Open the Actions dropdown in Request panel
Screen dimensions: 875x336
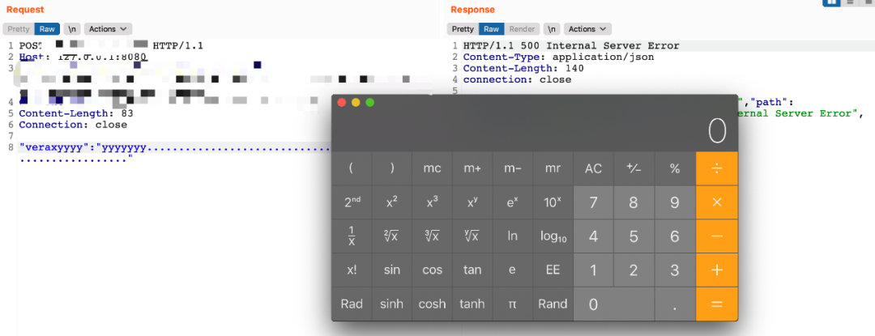point(108,29)
